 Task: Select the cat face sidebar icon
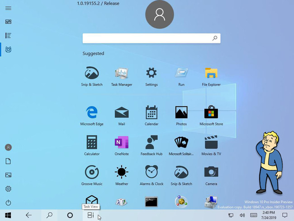click(x=8, y=49)
